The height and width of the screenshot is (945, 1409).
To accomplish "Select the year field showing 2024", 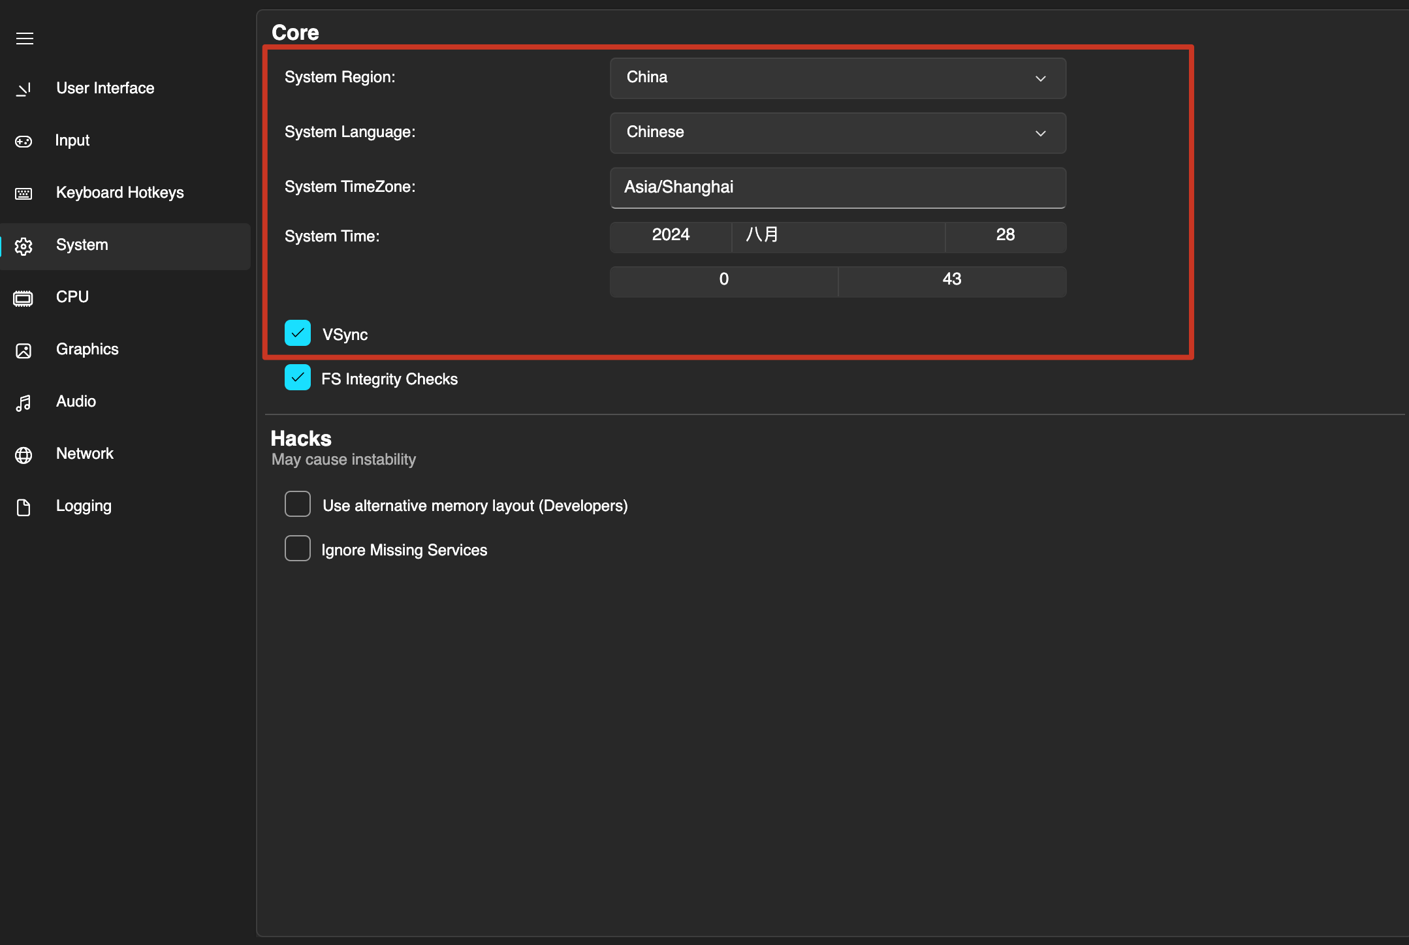I will tap(671, 236).
